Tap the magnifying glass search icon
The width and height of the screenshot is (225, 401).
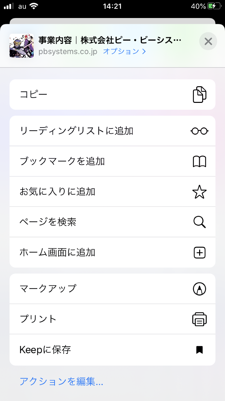pos(199,222)
